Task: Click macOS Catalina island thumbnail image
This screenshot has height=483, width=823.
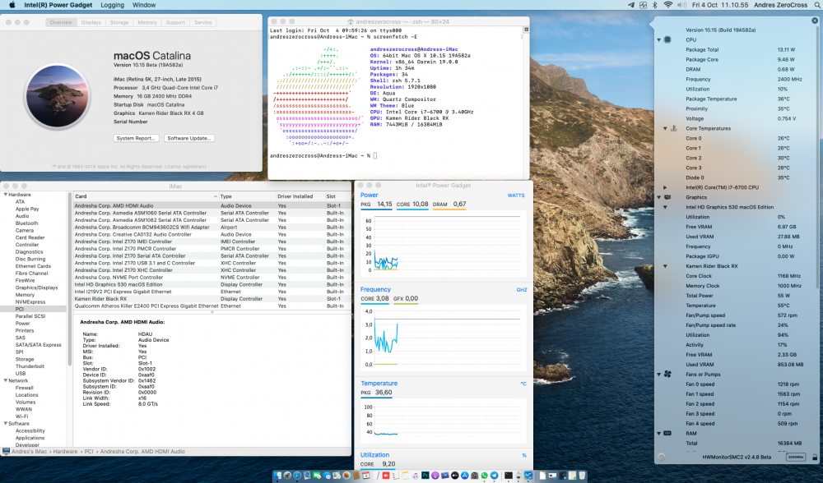Action: coord(58,96)
